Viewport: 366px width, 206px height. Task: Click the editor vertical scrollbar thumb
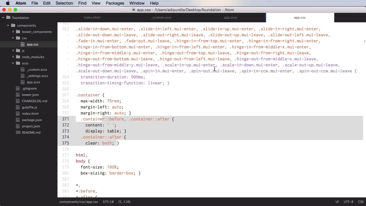(x=364, y=41)
